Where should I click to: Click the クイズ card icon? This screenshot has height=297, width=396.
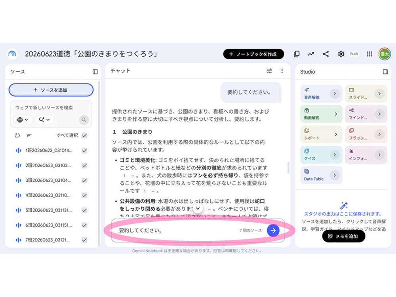[x=307, y=151]
